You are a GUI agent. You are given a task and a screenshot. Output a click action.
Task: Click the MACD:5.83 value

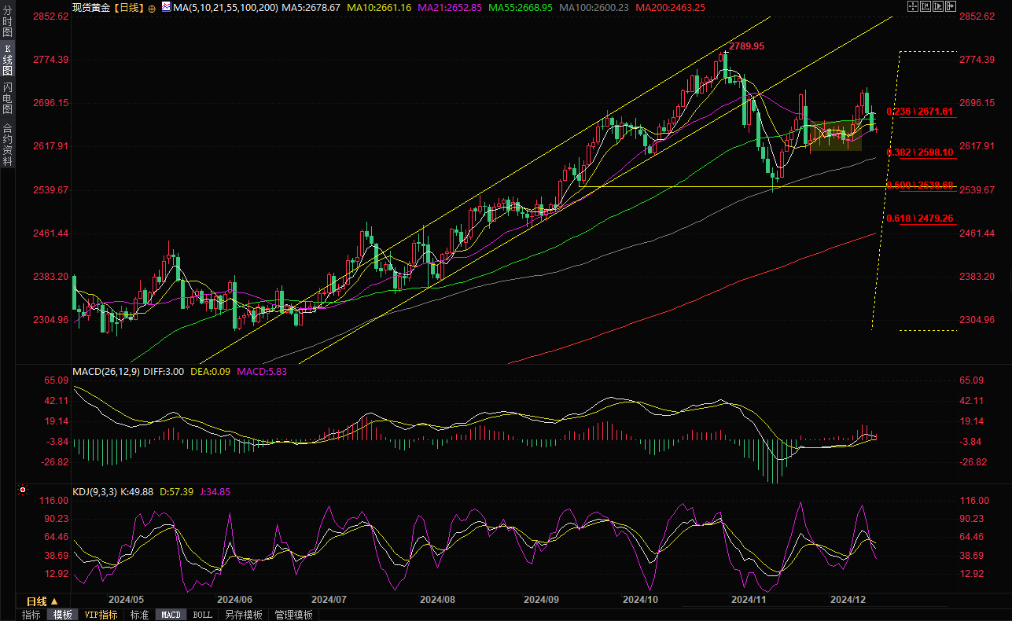(x=263, y=371)
